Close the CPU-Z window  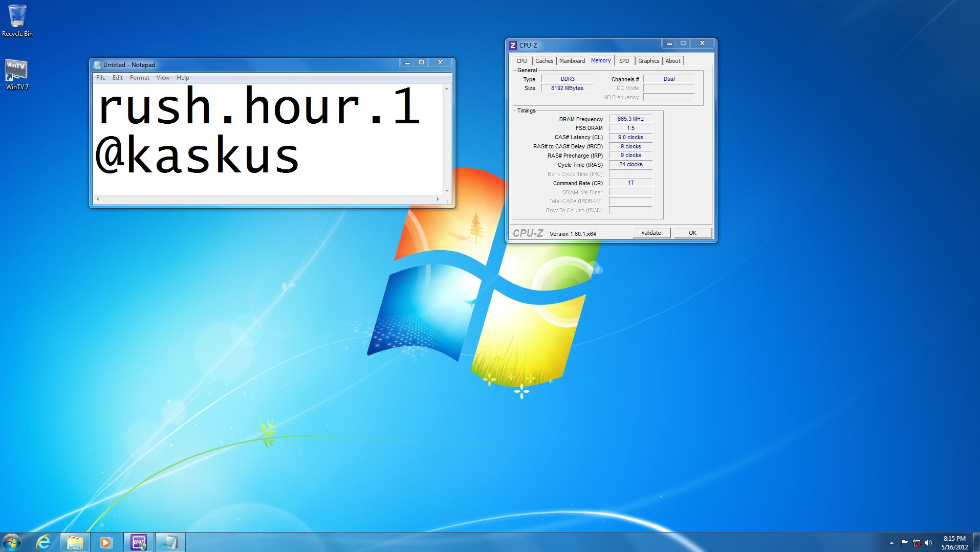(703, 43)
